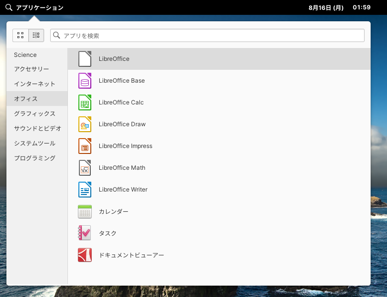Viewport: 387px width, 297px height.
Task: Select the オフィス category
Action: click(37, 99)
